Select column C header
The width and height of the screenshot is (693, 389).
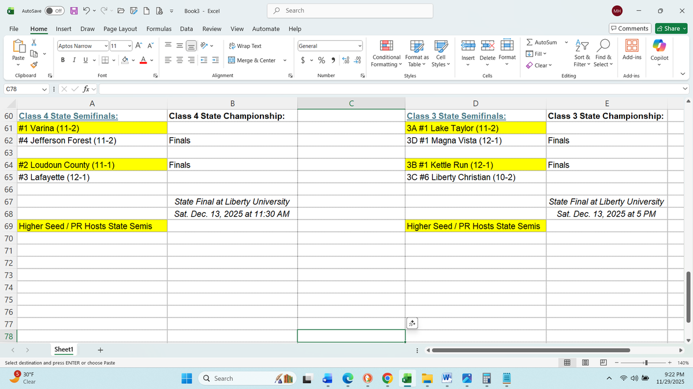pos(351,104)
